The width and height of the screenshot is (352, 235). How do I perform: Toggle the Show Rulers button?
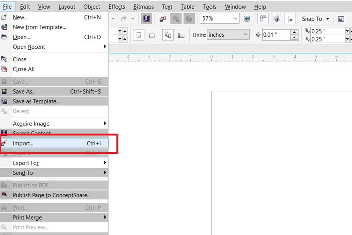tap(263, 19)
